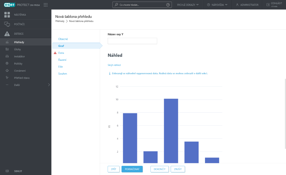Click the ESET logo icon
286x175 pixels.
click(10, 5)
